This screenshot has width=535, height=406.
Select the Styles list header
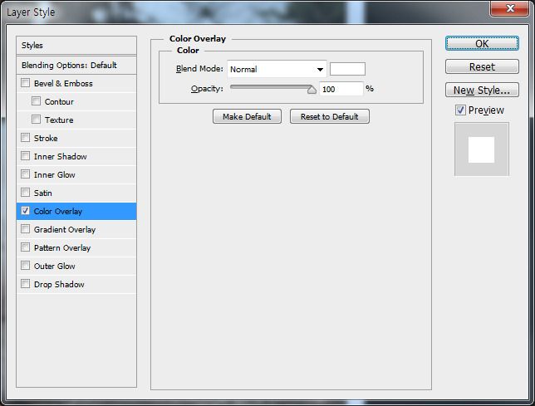click(x=76, y=46)
